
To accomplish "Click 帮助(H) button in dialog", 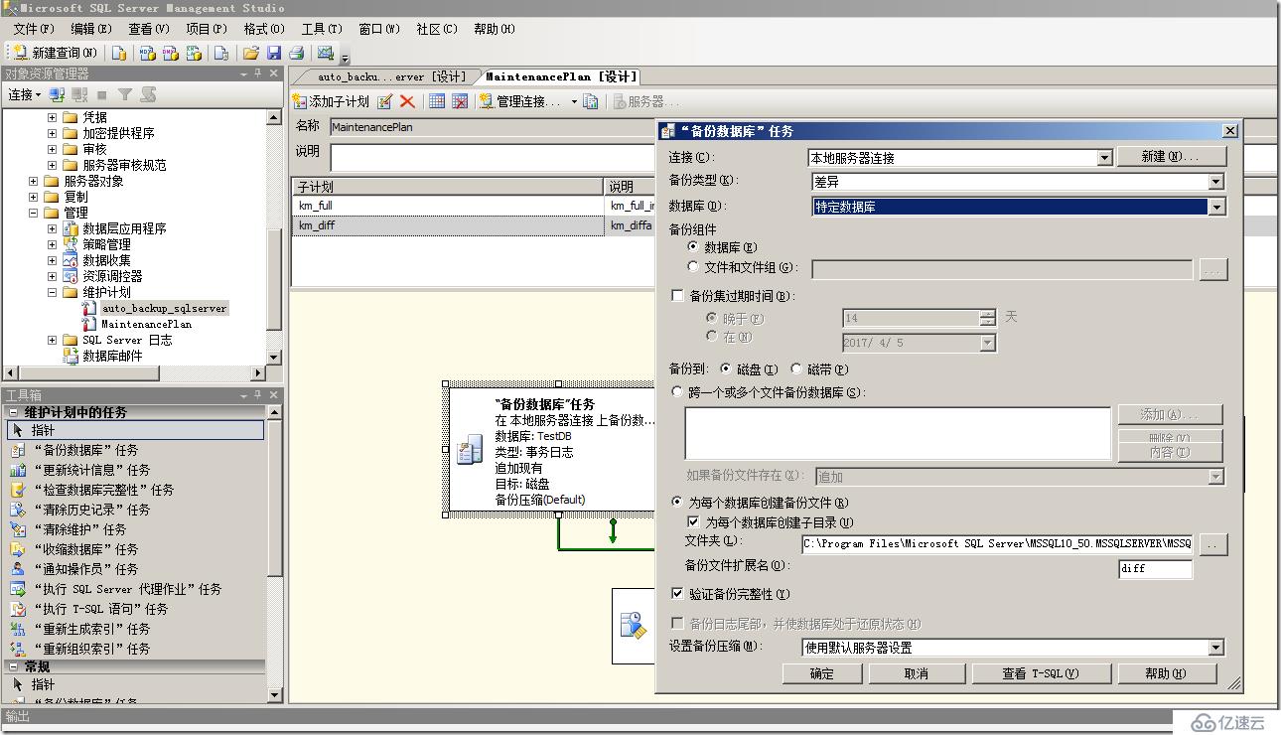I will [1167, 673].
